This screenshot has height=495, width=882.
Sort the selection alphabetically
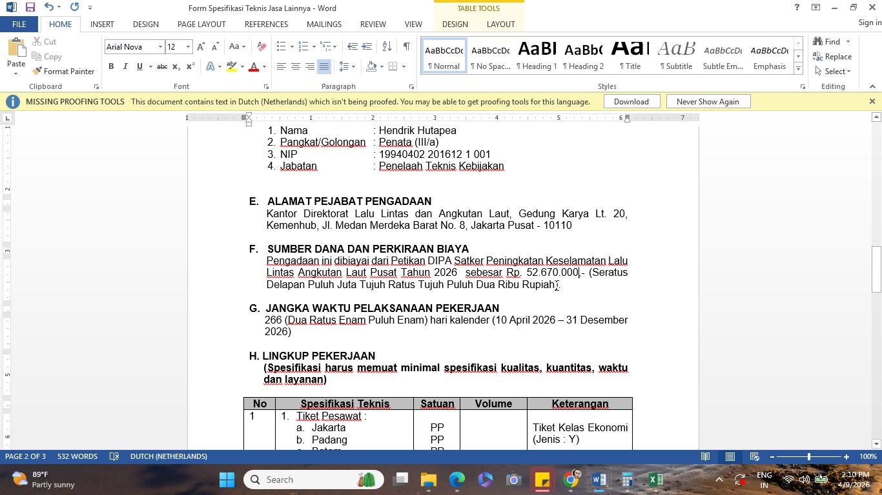click(387, 46)
